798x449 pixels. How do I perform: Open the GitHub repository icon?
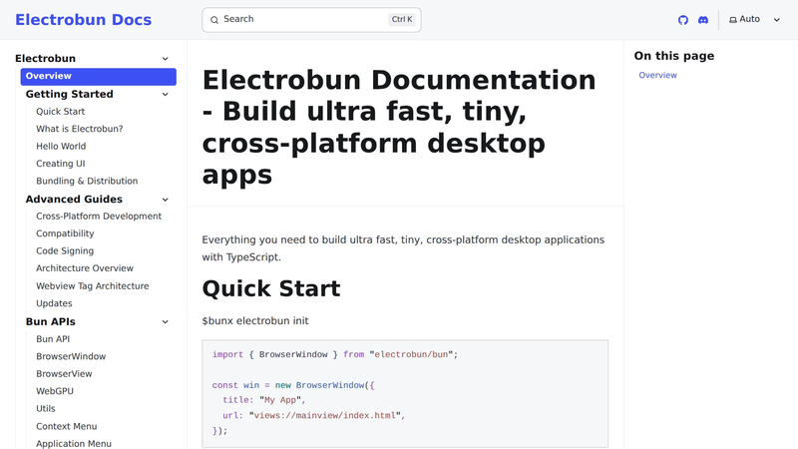click(683, 20)
